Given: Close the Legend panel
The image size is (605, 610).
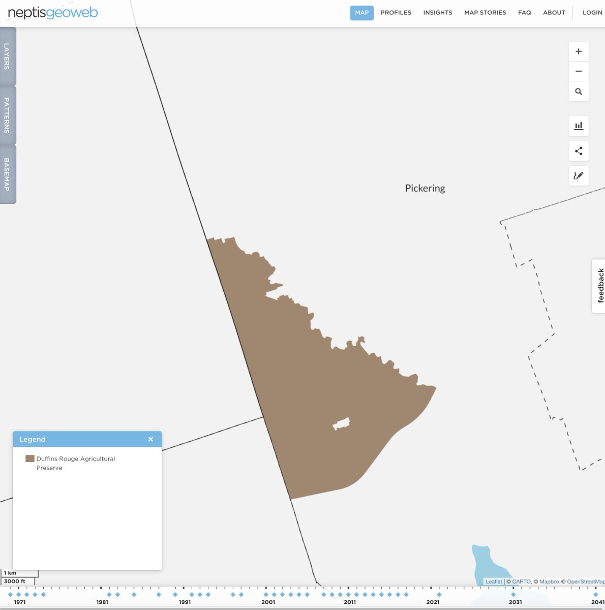Looking at the screenshot, I should pos(150,439).
